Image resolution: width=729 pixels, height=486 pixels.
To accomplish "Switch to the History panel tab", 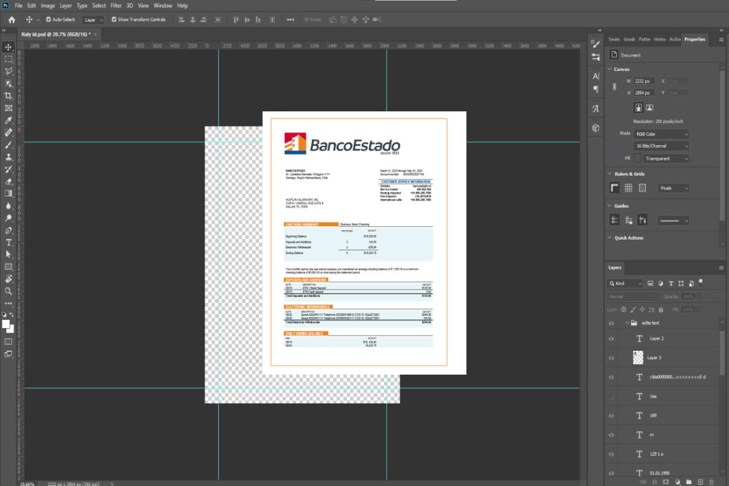I will 659,39.
